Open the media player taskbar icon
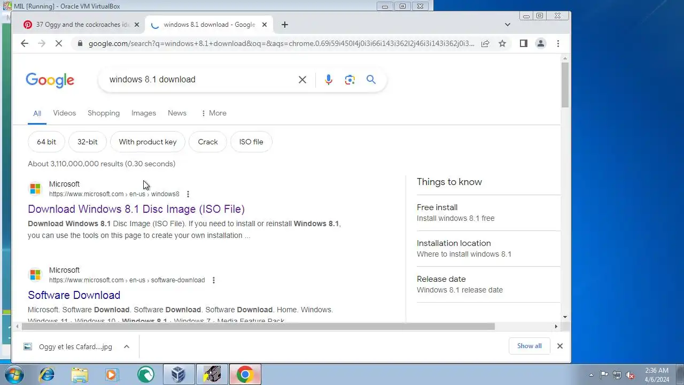Screen dimensions: 684x385 click(112, 374)
